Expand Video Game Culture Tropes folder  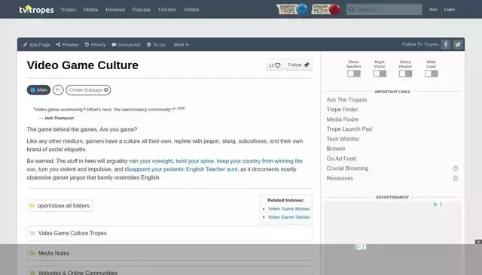tap(169, 234)
